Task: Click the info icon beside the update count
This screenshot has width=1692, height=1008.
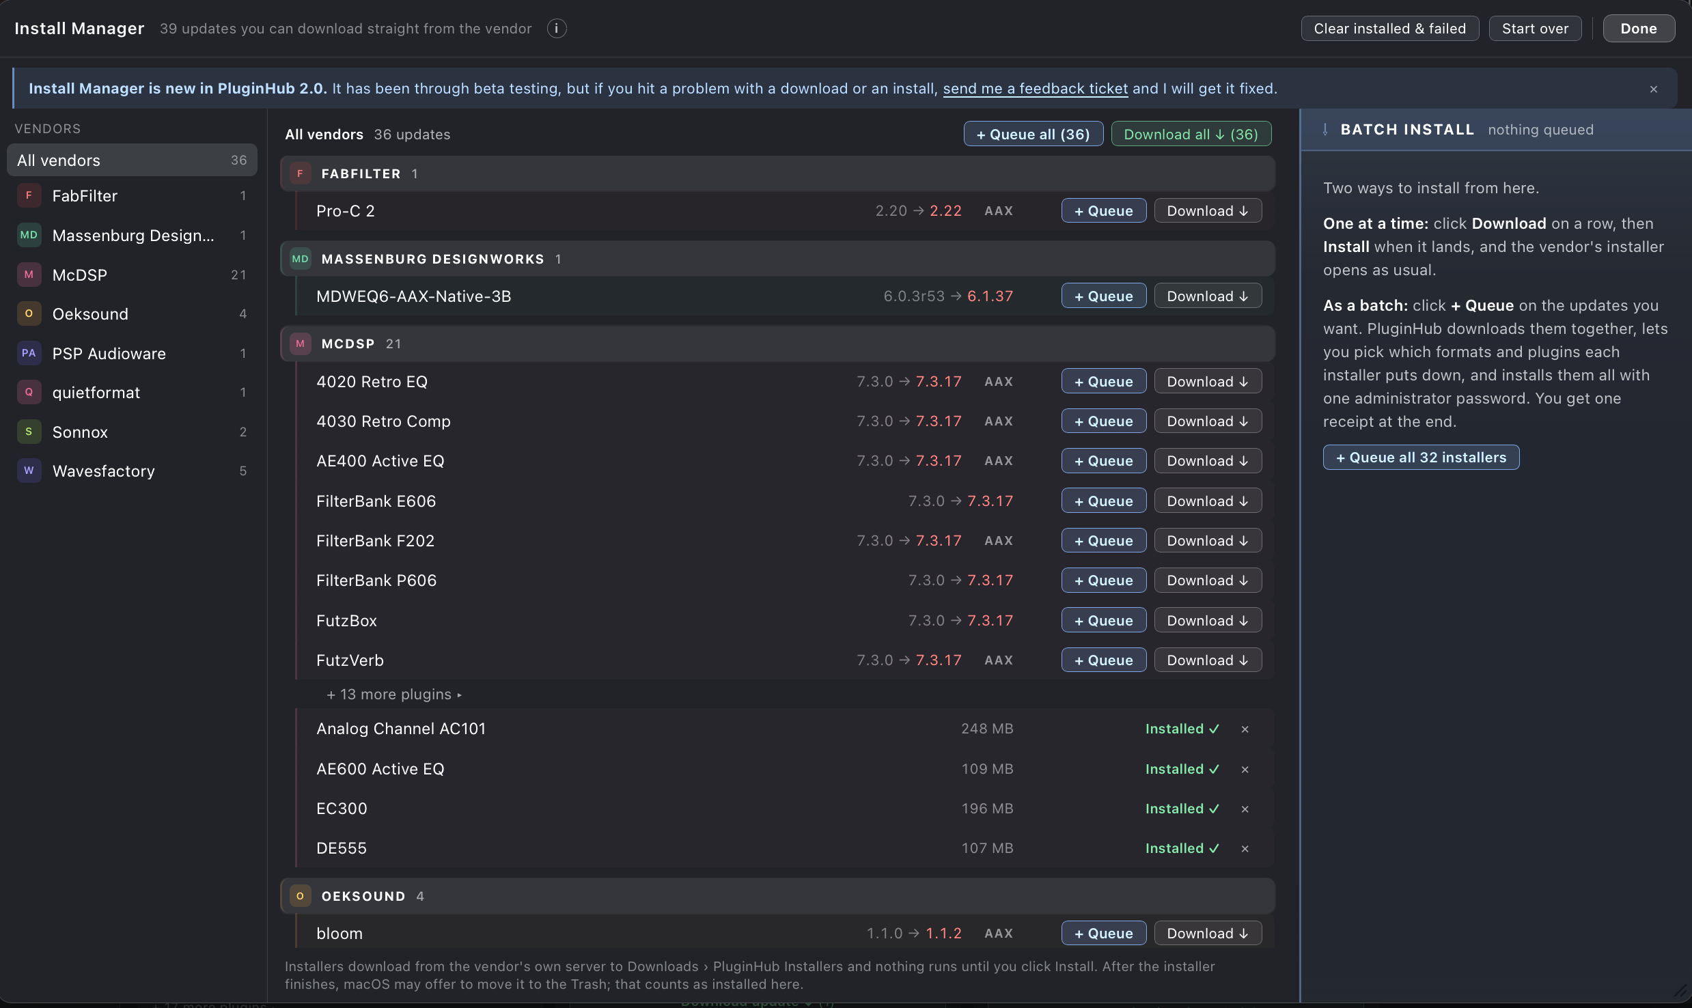Action: [x=557, y=29]
